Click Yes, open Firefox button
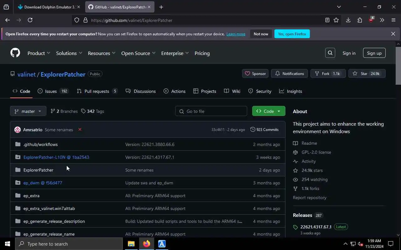Screen dimensions: 401x250 [292, 34]
